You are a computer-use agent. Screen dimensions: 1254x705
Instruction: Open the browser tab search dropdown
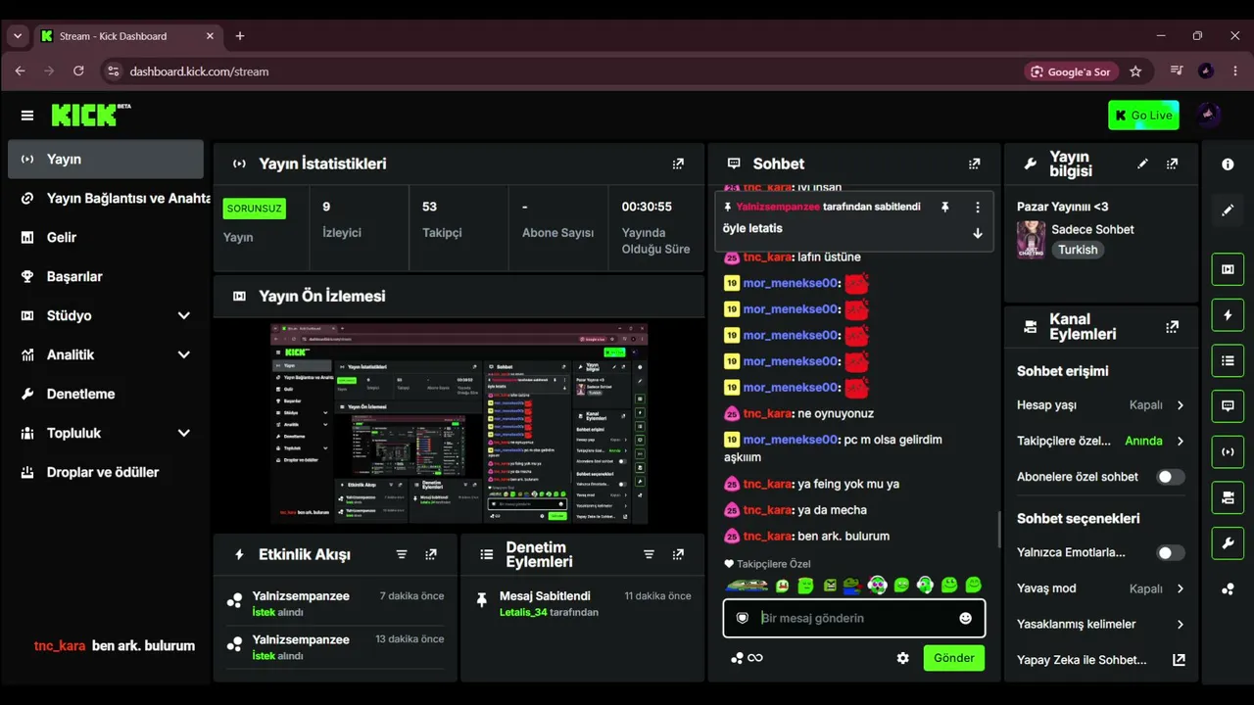click(17, 36)
